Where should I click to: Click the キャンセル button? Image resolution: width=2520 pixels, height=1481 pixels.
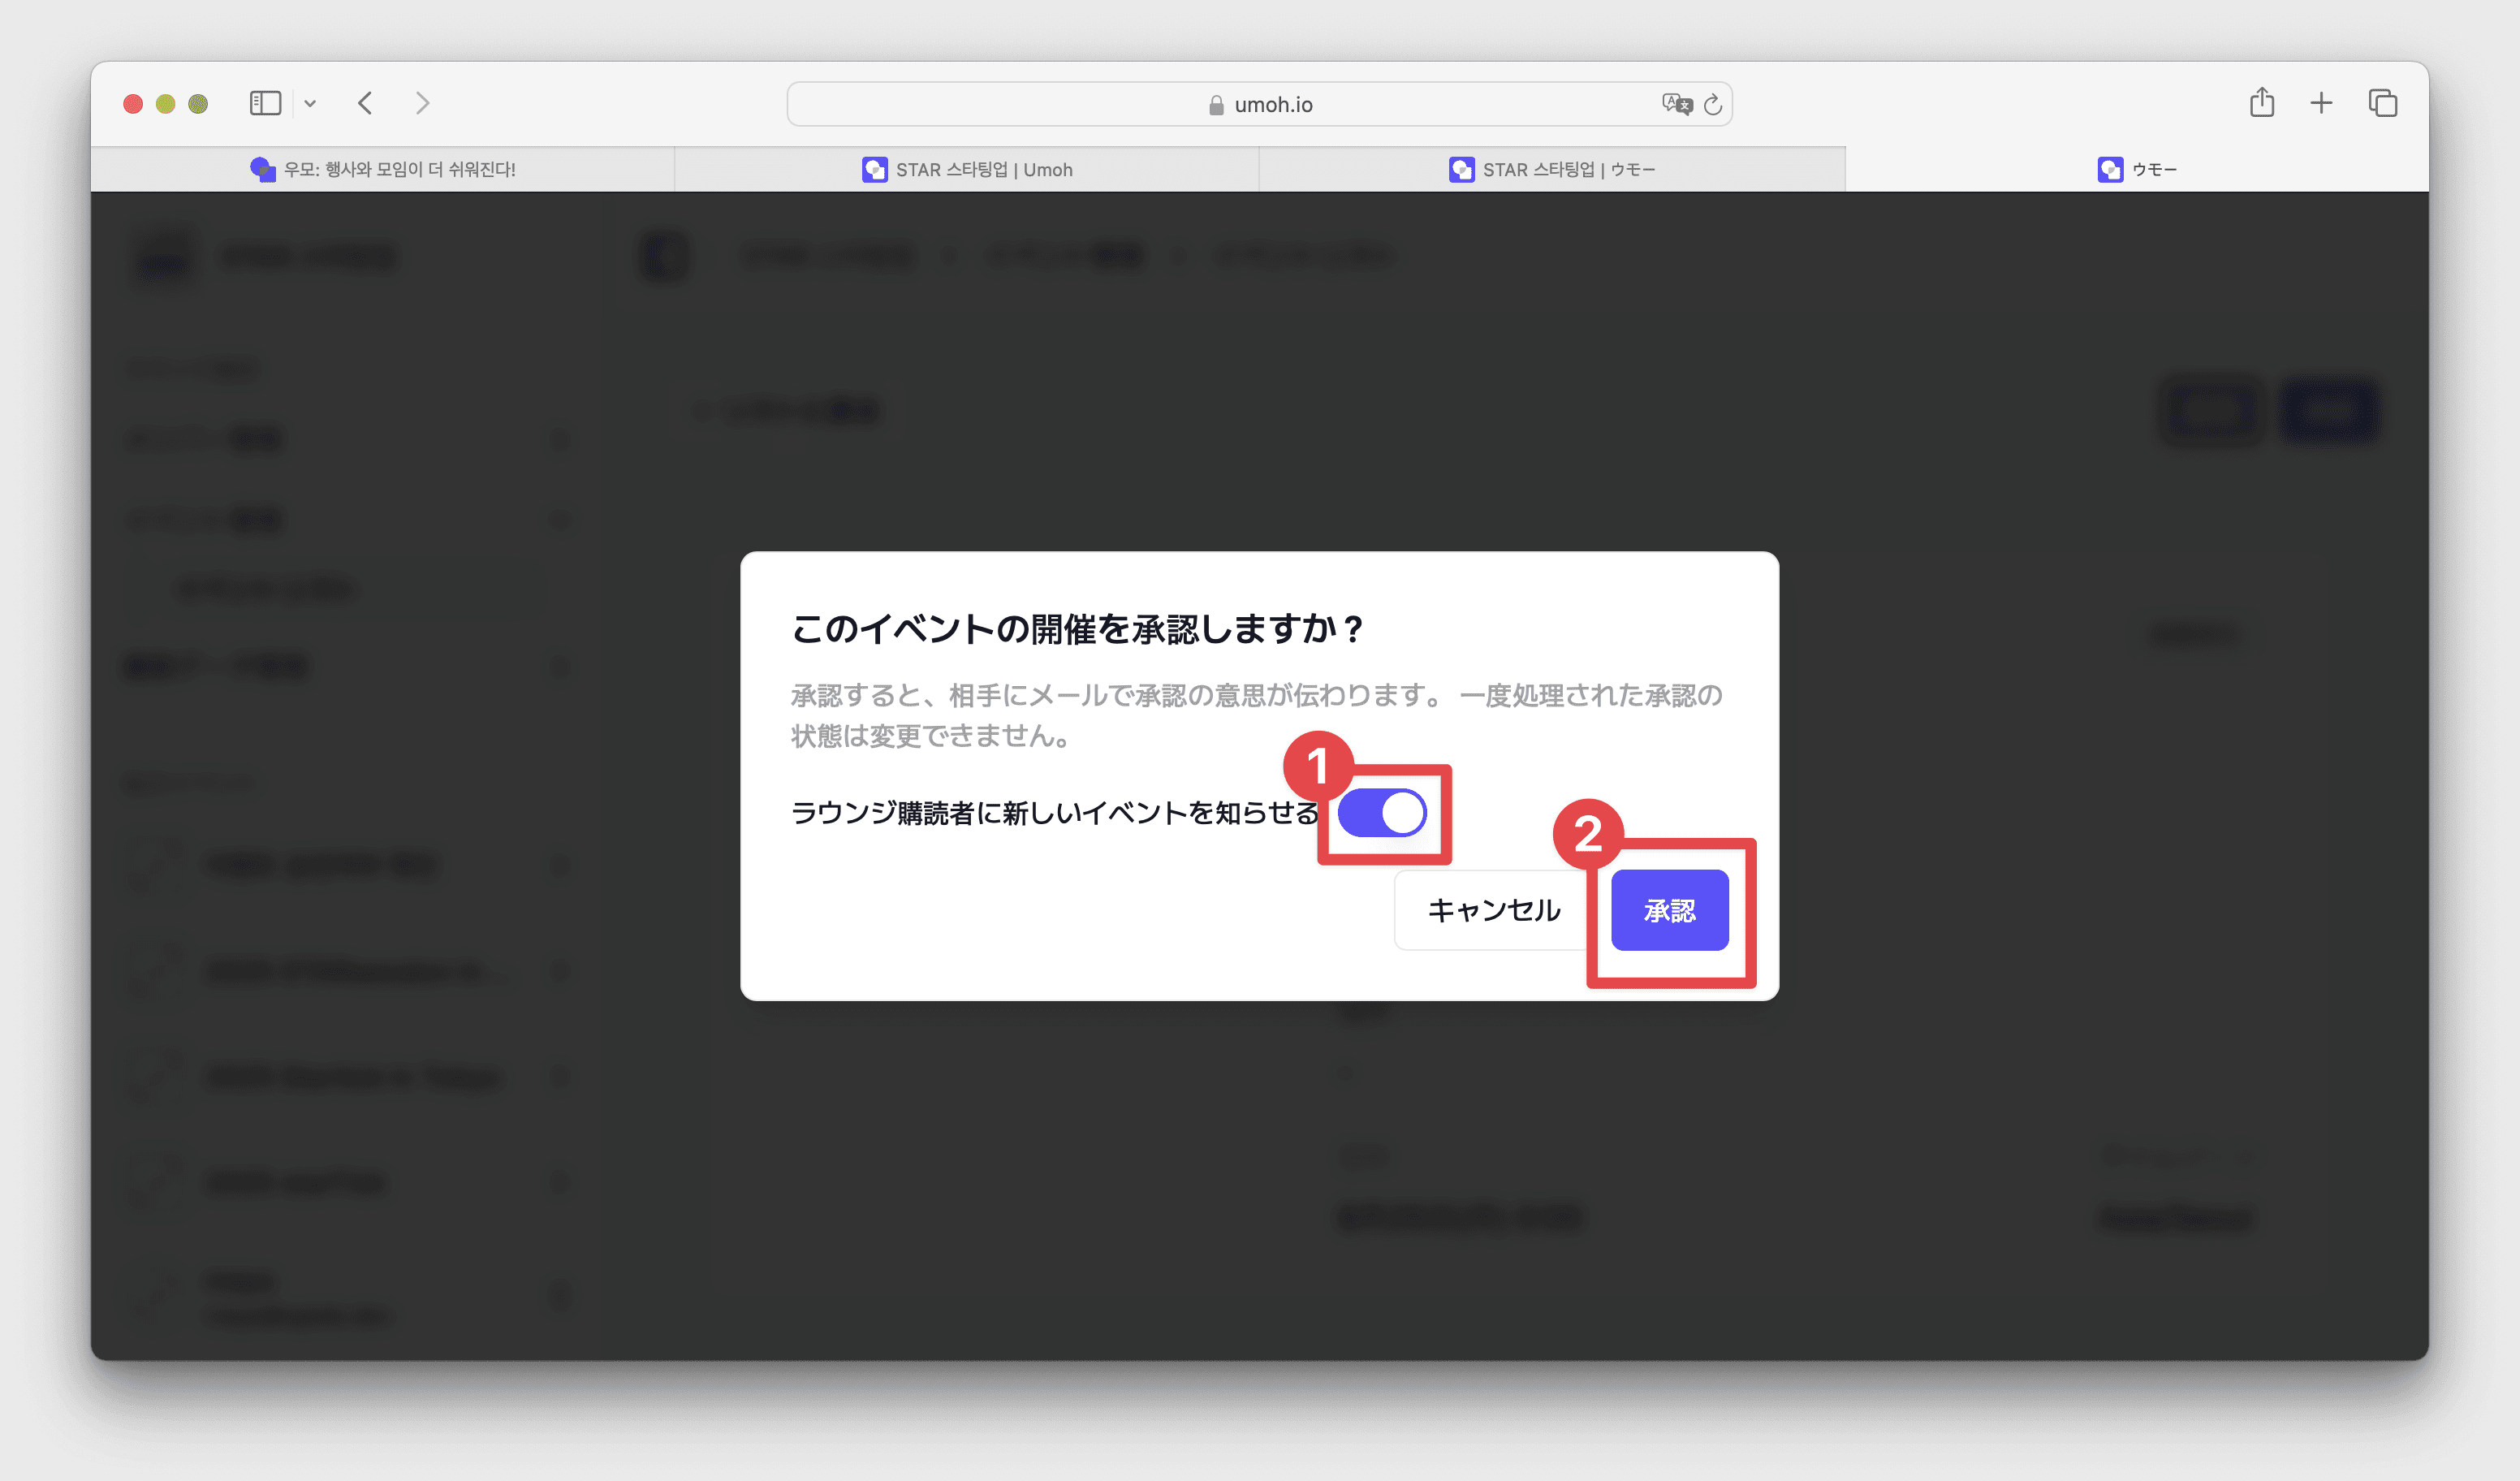click(x=1493, y=910)
